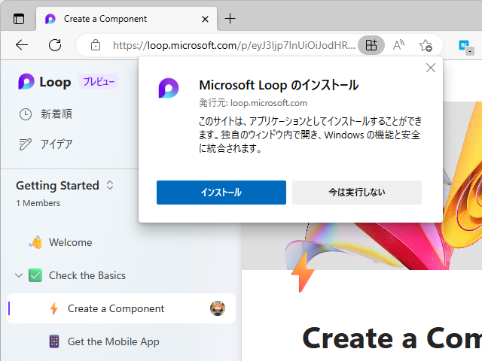Click the プレビュー badge

coord(99,82)
